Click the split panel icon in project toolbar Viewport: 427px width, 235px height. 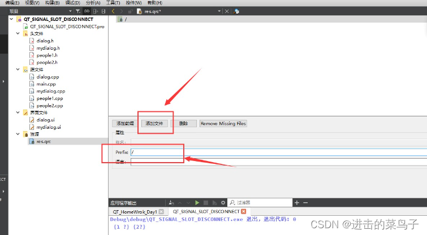[96, 11]
